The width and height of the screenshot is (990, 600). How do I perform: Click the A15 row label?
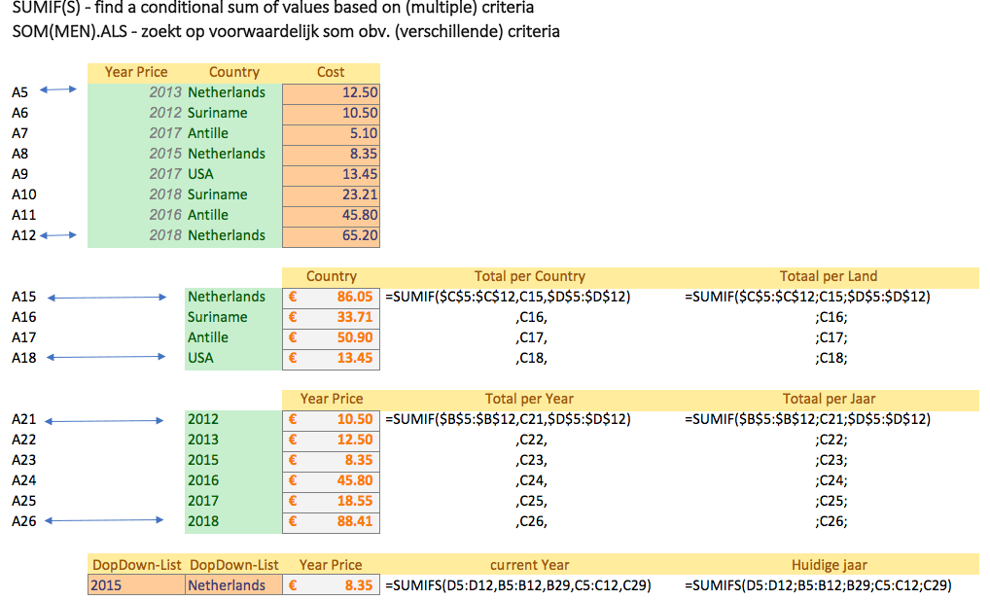pyautogui.click(x=23, y=297)
